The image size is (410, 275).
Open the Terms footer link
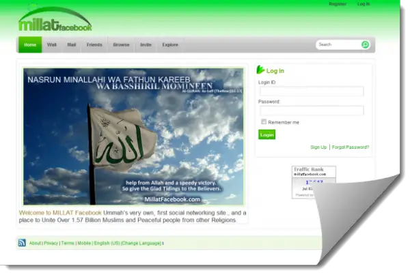coord(68,243)
